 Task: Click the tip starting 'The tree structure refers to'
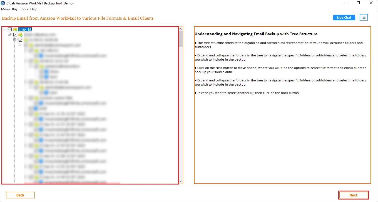(279, 45)
